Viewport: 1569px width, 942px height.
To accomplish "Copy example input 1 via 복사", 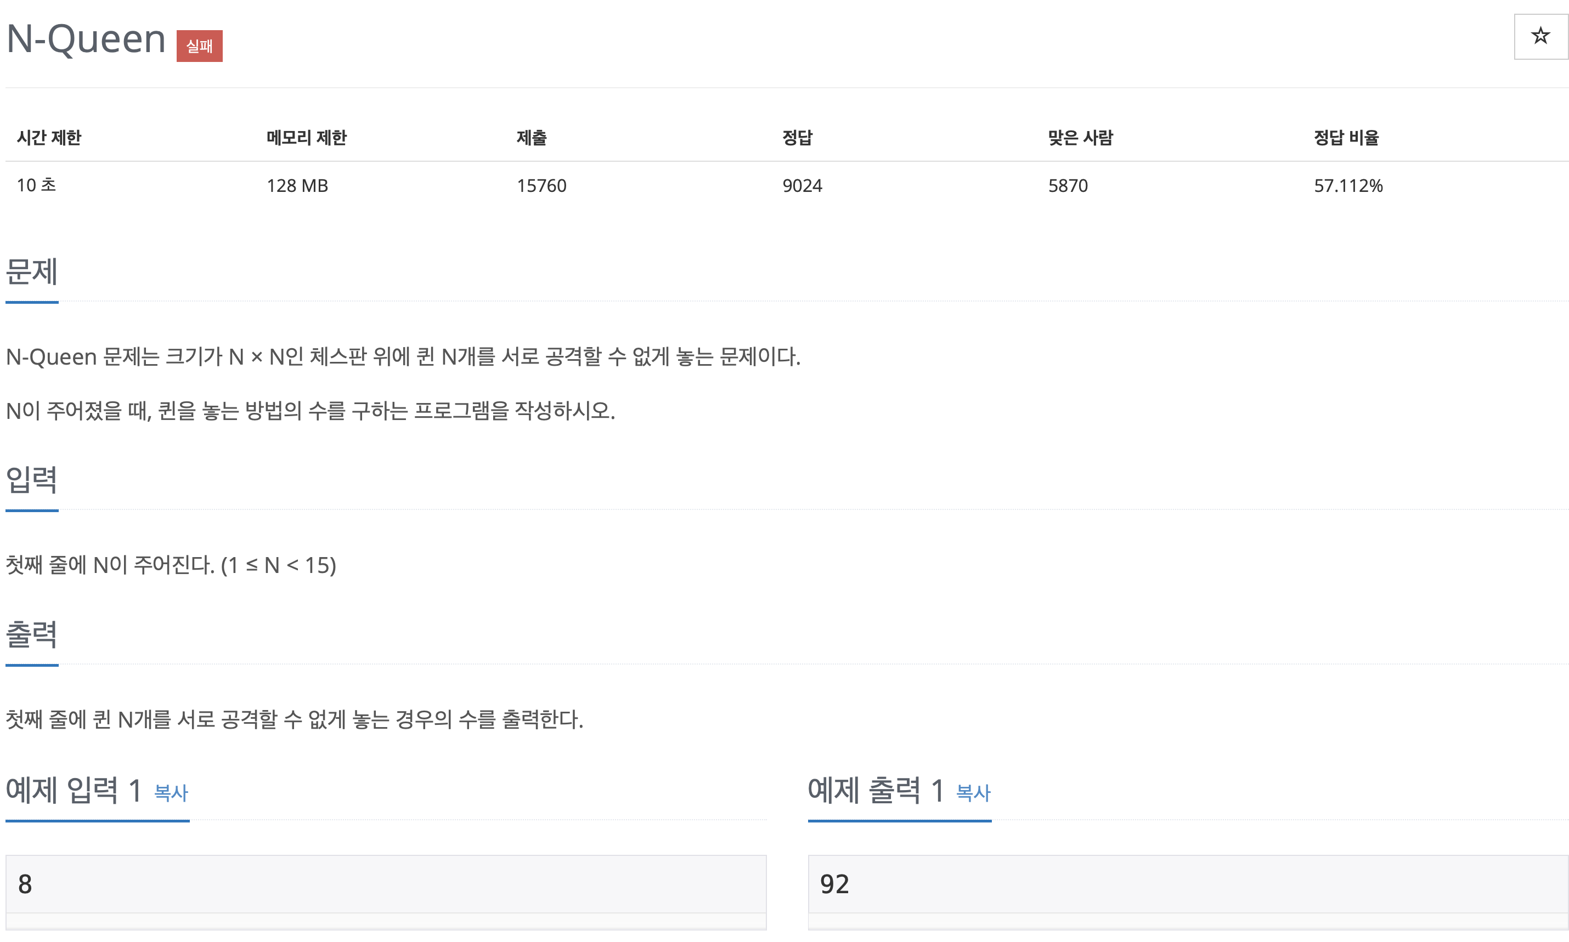I will [x=171, y=792].
